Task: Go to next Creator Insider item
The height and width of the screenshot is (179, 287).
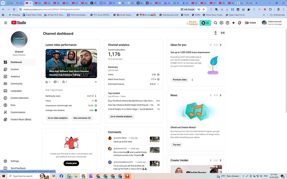Action: click(220, 160)
